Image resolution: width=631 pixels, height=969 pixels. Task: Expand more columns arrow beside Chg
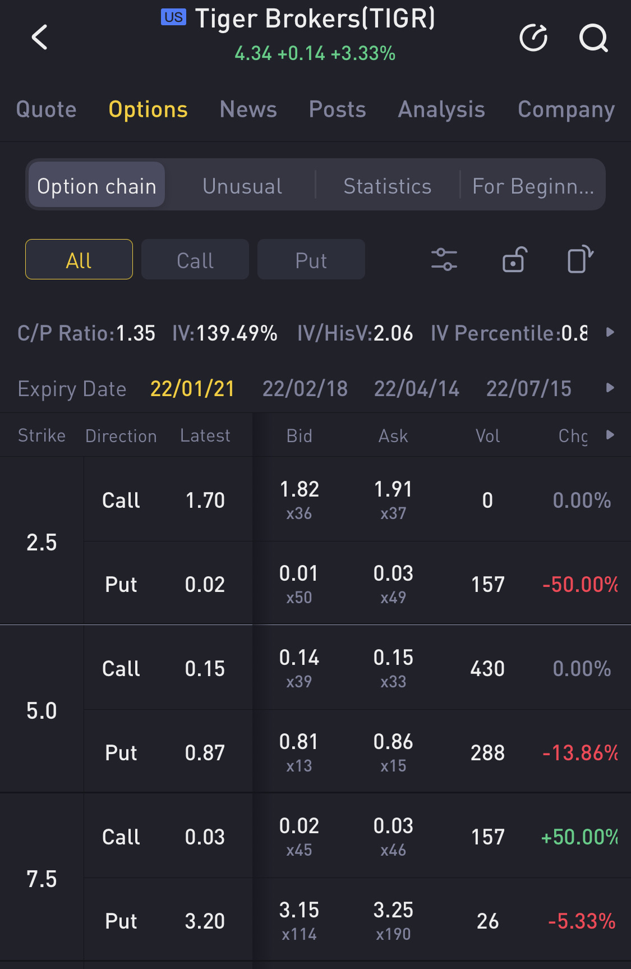(610, 435)
